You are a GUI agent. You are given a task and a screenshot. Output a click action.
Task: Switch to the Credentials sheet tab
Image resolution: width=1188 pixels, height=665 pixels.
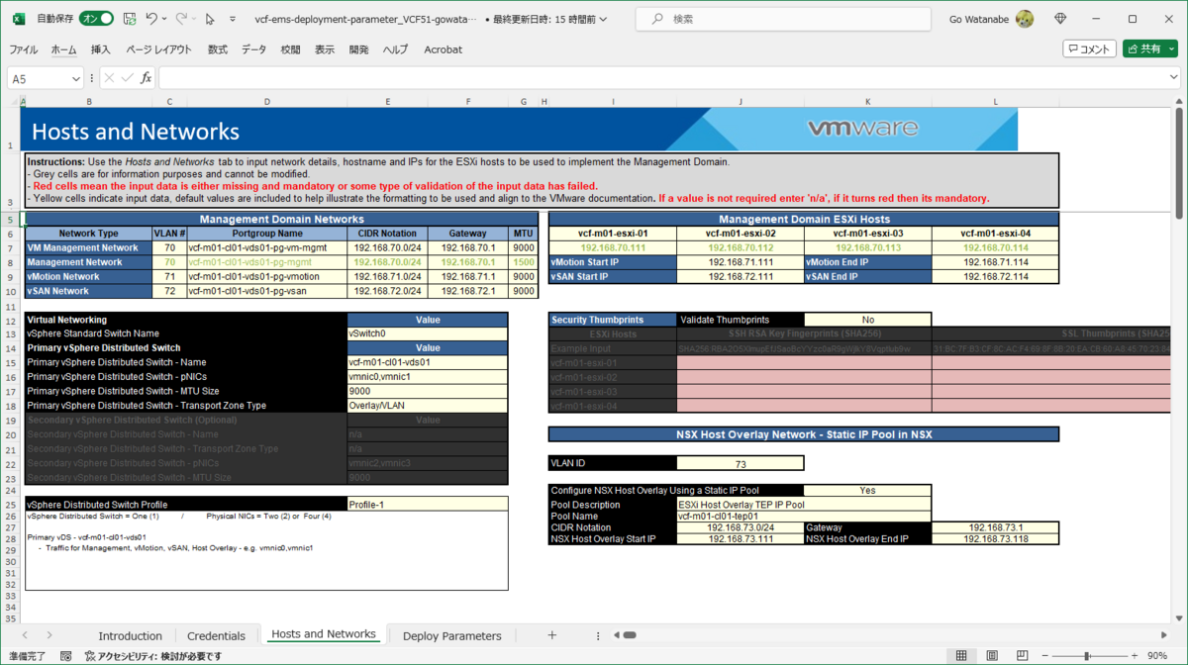point(216,635)
